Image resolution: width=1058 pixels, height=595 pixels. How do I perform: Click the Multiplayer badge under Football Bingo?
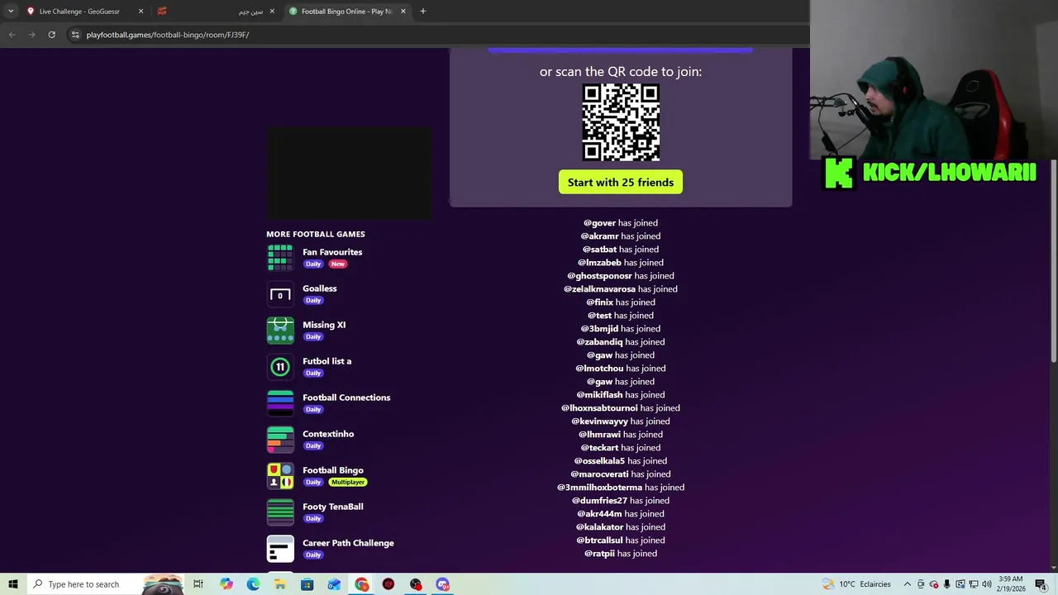tap(347, 483)
